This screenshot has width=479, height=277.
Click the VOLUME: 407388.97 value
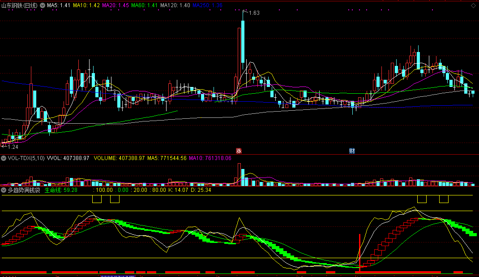click(119, 158)
